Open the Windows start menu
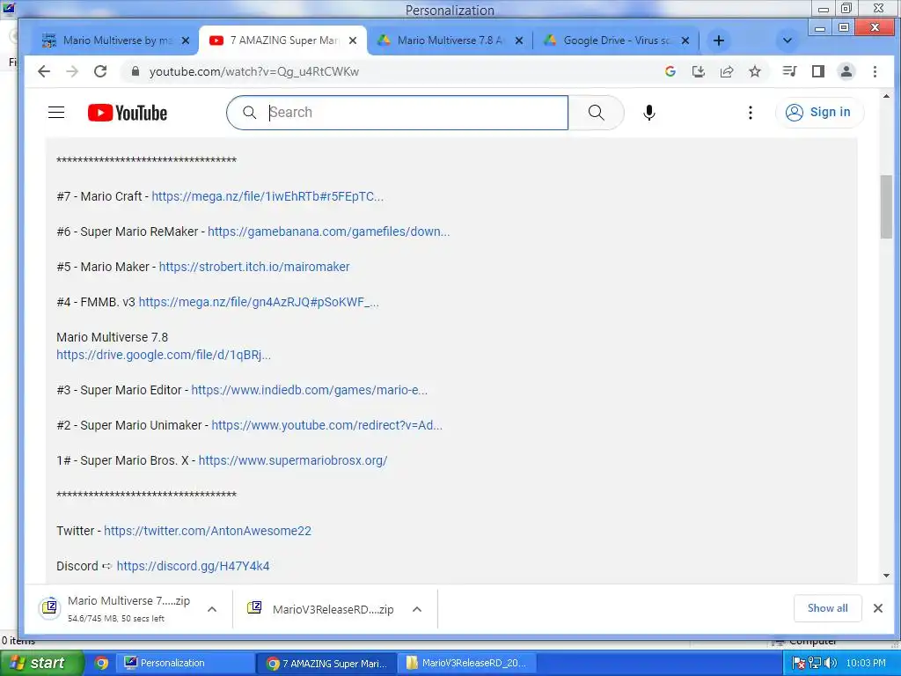This screenshot has width=901, height=676. pos(41,663)
